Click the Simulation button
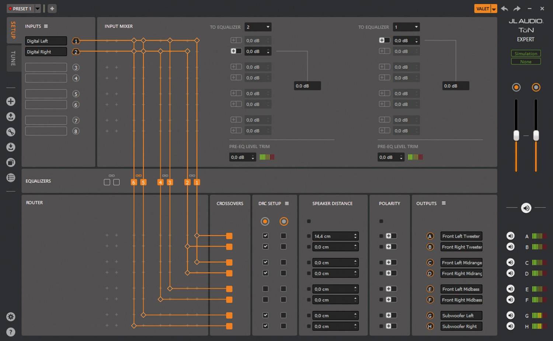The width and height of the screenshot is (553, 341). 526,53
